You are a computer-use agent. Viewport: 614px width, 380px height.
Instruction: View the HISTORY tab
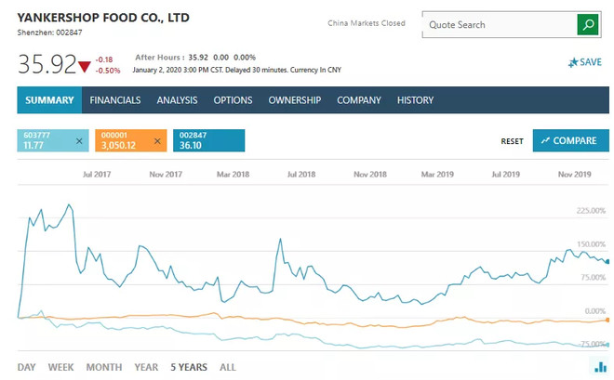pyautogui.click(x=416, y=100)
